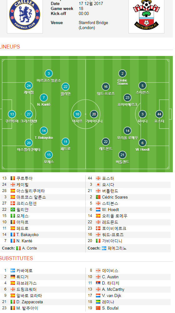Click Cédric Soares' number 2 marker
This screenshot has height=313, width=175.
click(x=122, y=73)
